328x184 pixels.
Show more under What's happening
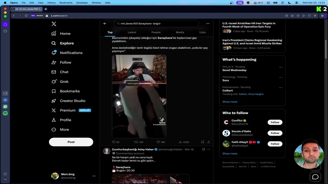[x=230, y=102]
